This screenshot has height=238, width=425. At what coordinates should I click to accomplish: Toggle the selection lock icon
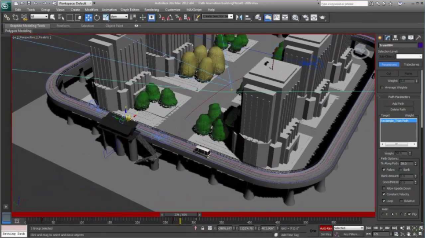(x=202, y=228)
